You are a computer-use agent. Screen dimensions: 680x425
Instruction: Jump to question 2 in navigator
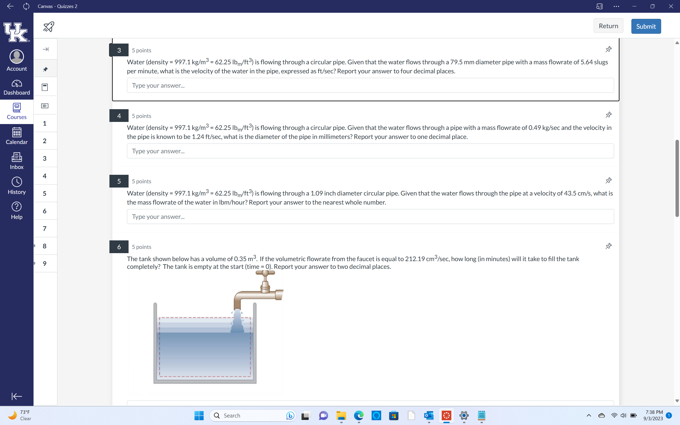tap(45, 141)
